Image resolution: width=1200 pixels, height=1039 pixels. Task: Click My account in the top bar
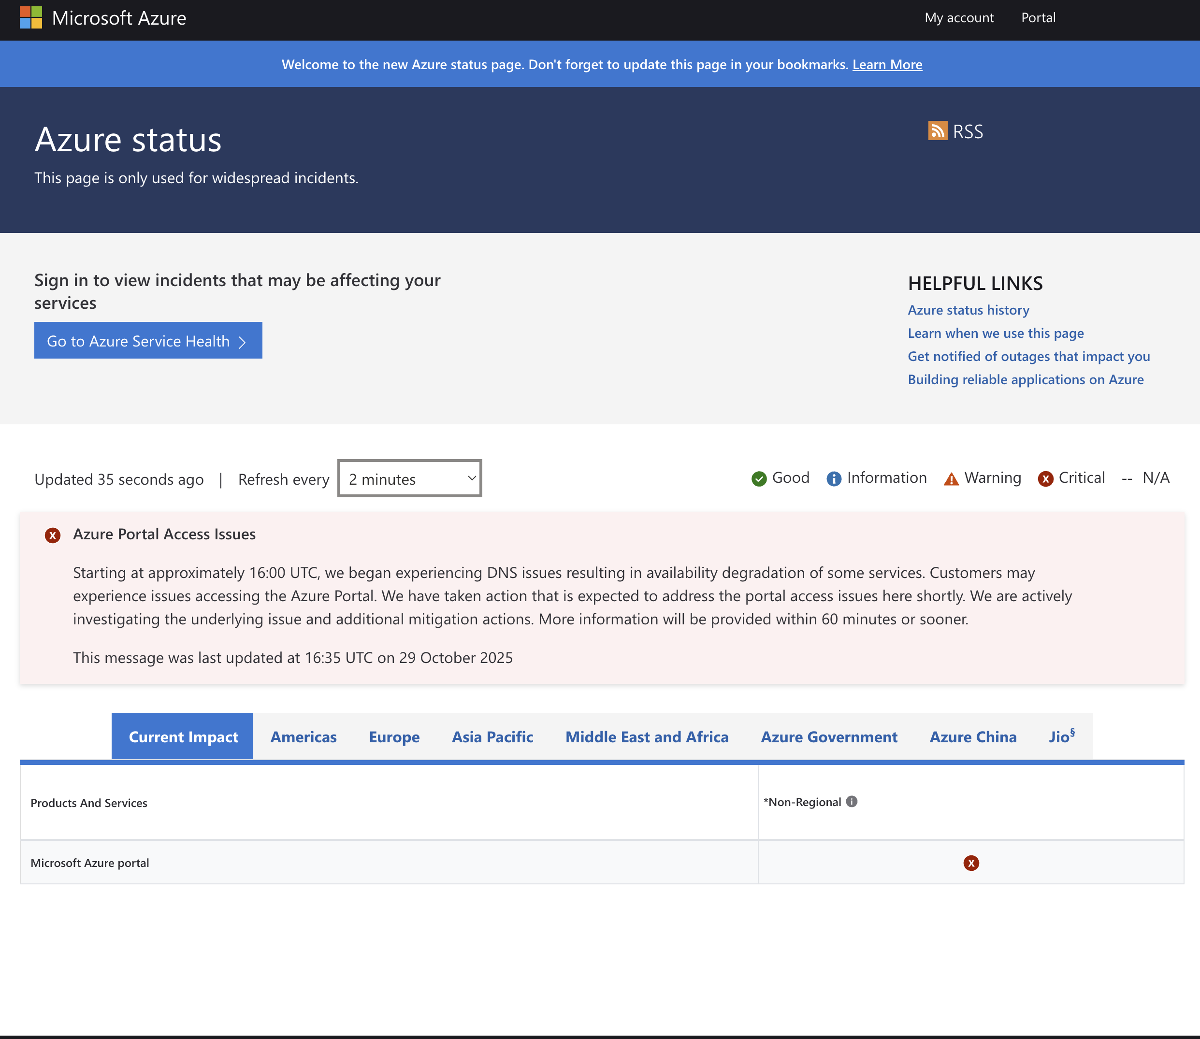959,17
